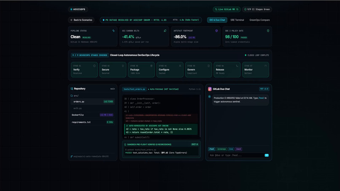Click the Verify stage icon
Image resolution: width=340 pixels, height=191 pixels.
click(94, 66)
